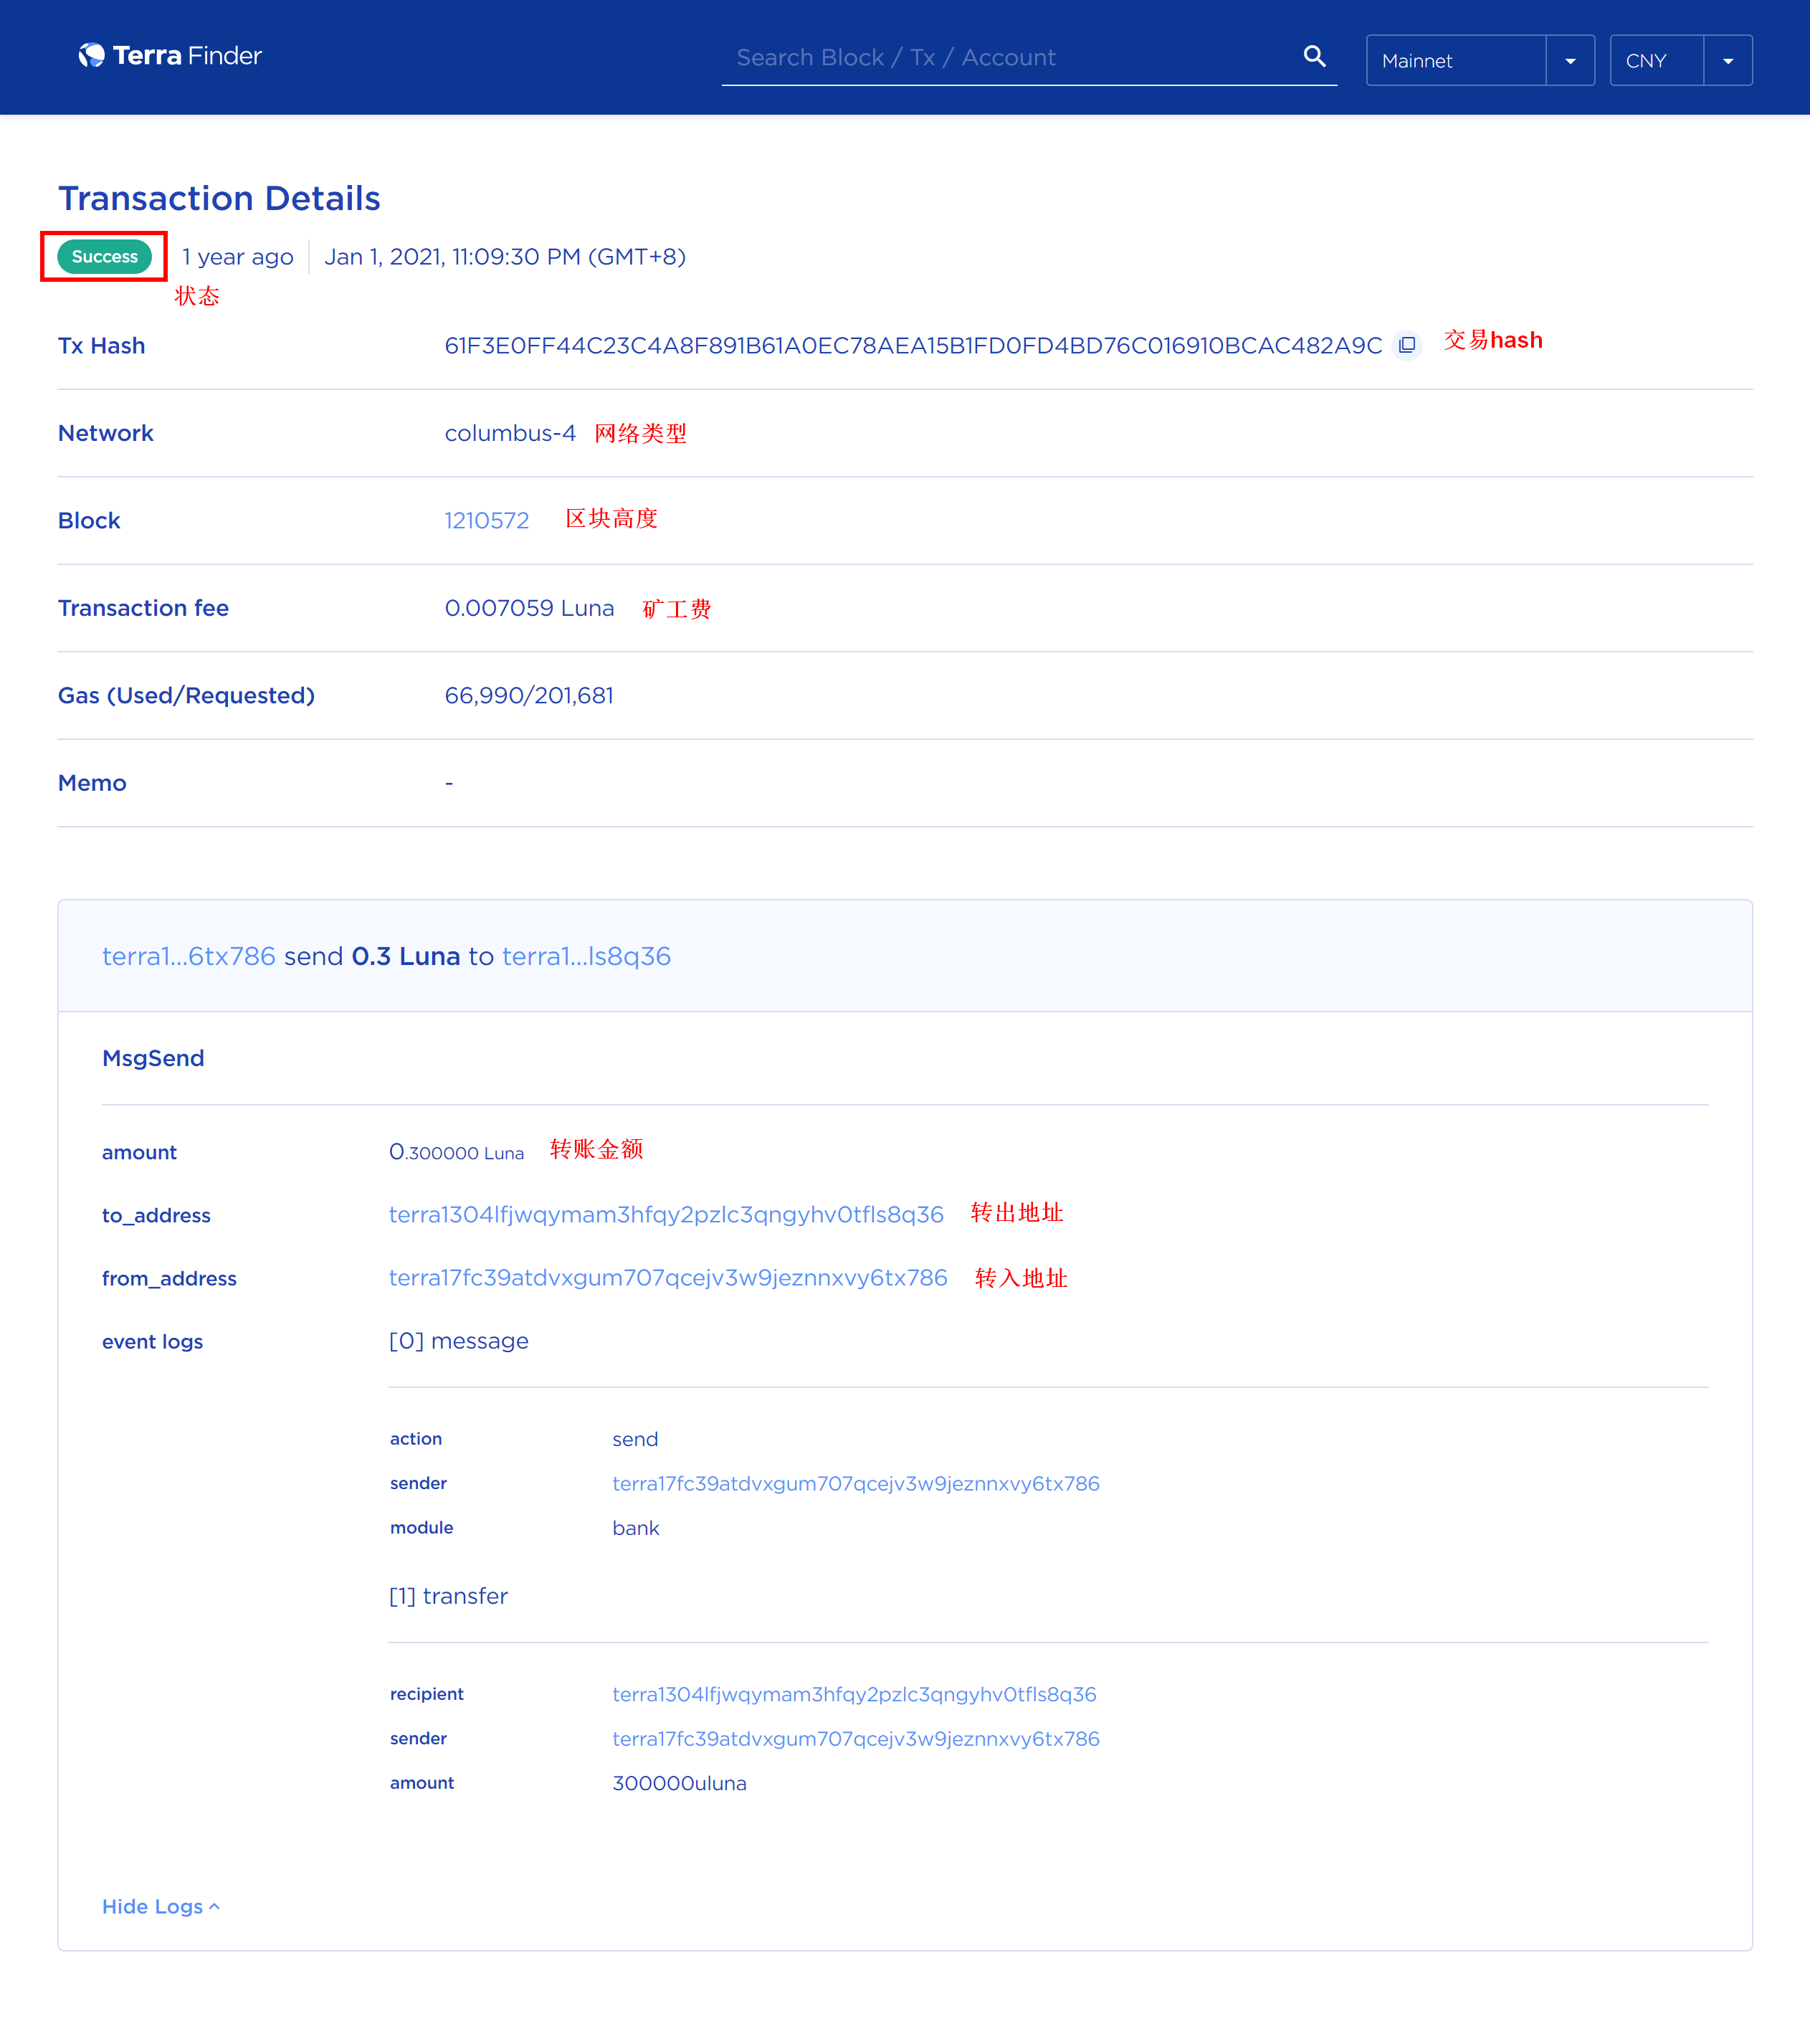Screen dimensions: 1810x2044
Task: Open the from_address link
Action: [668, 1278]
